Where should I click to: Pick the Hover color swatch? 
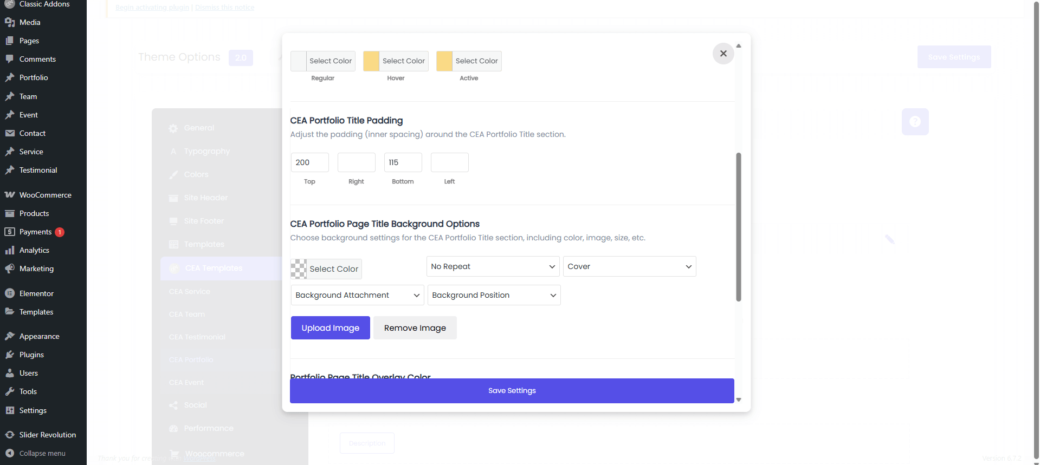click(371, 61)
